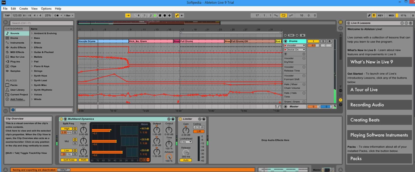Screen dimensions: 415x172
Task: Open Packs under Places
Action: pyautogui.click(x=14, y=85)
